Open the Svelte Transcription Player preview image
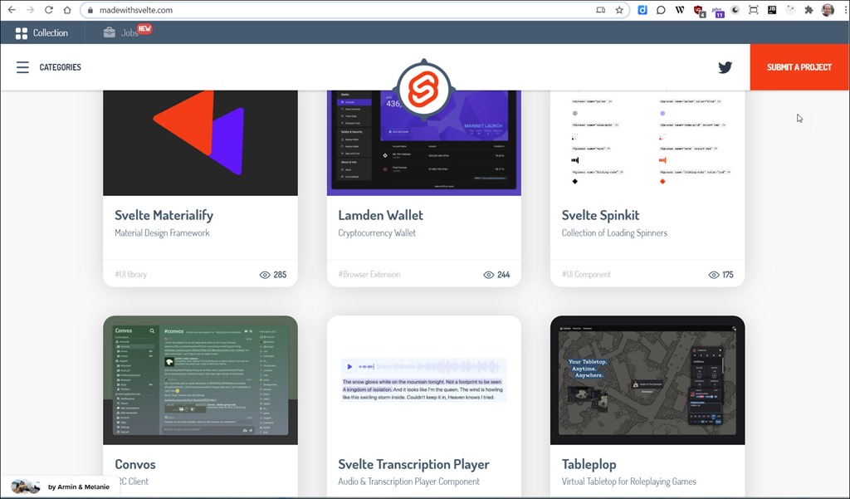This screenshot has height=499, width=850. pyautogui.click(x=424, y=380)
